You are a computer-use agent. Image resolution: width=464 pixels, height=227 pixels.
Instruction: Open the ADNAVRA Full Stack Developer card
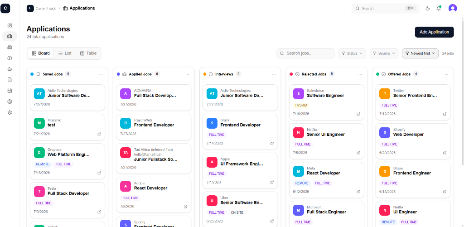(154, 98)
